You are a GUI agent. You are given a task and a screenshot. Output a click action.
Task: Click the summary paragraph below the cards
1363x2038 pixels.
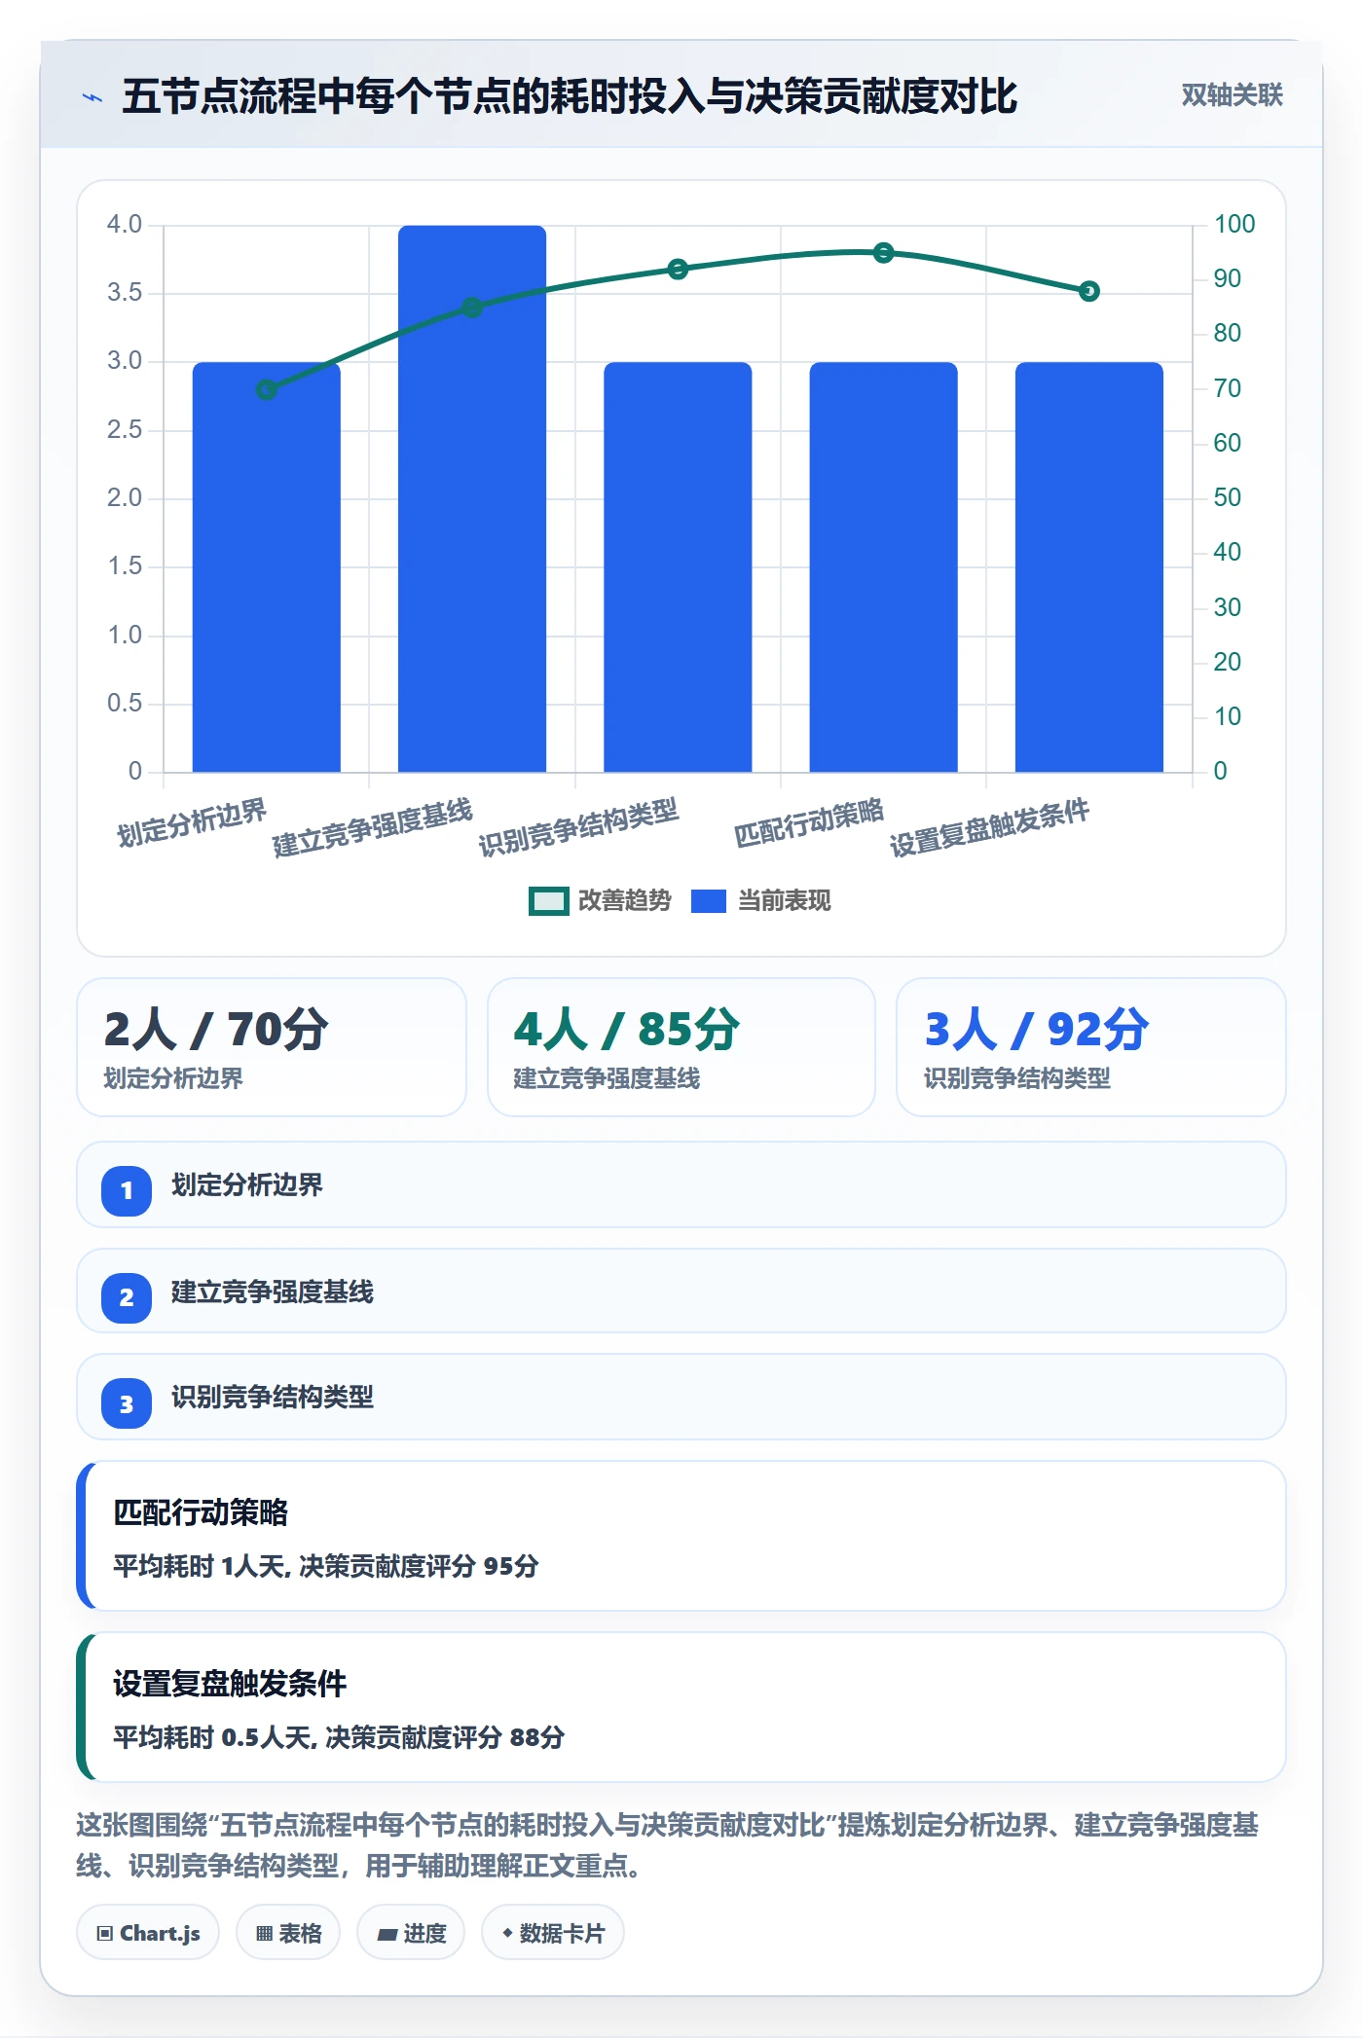pyautogui.click(x=668, y=1845)
